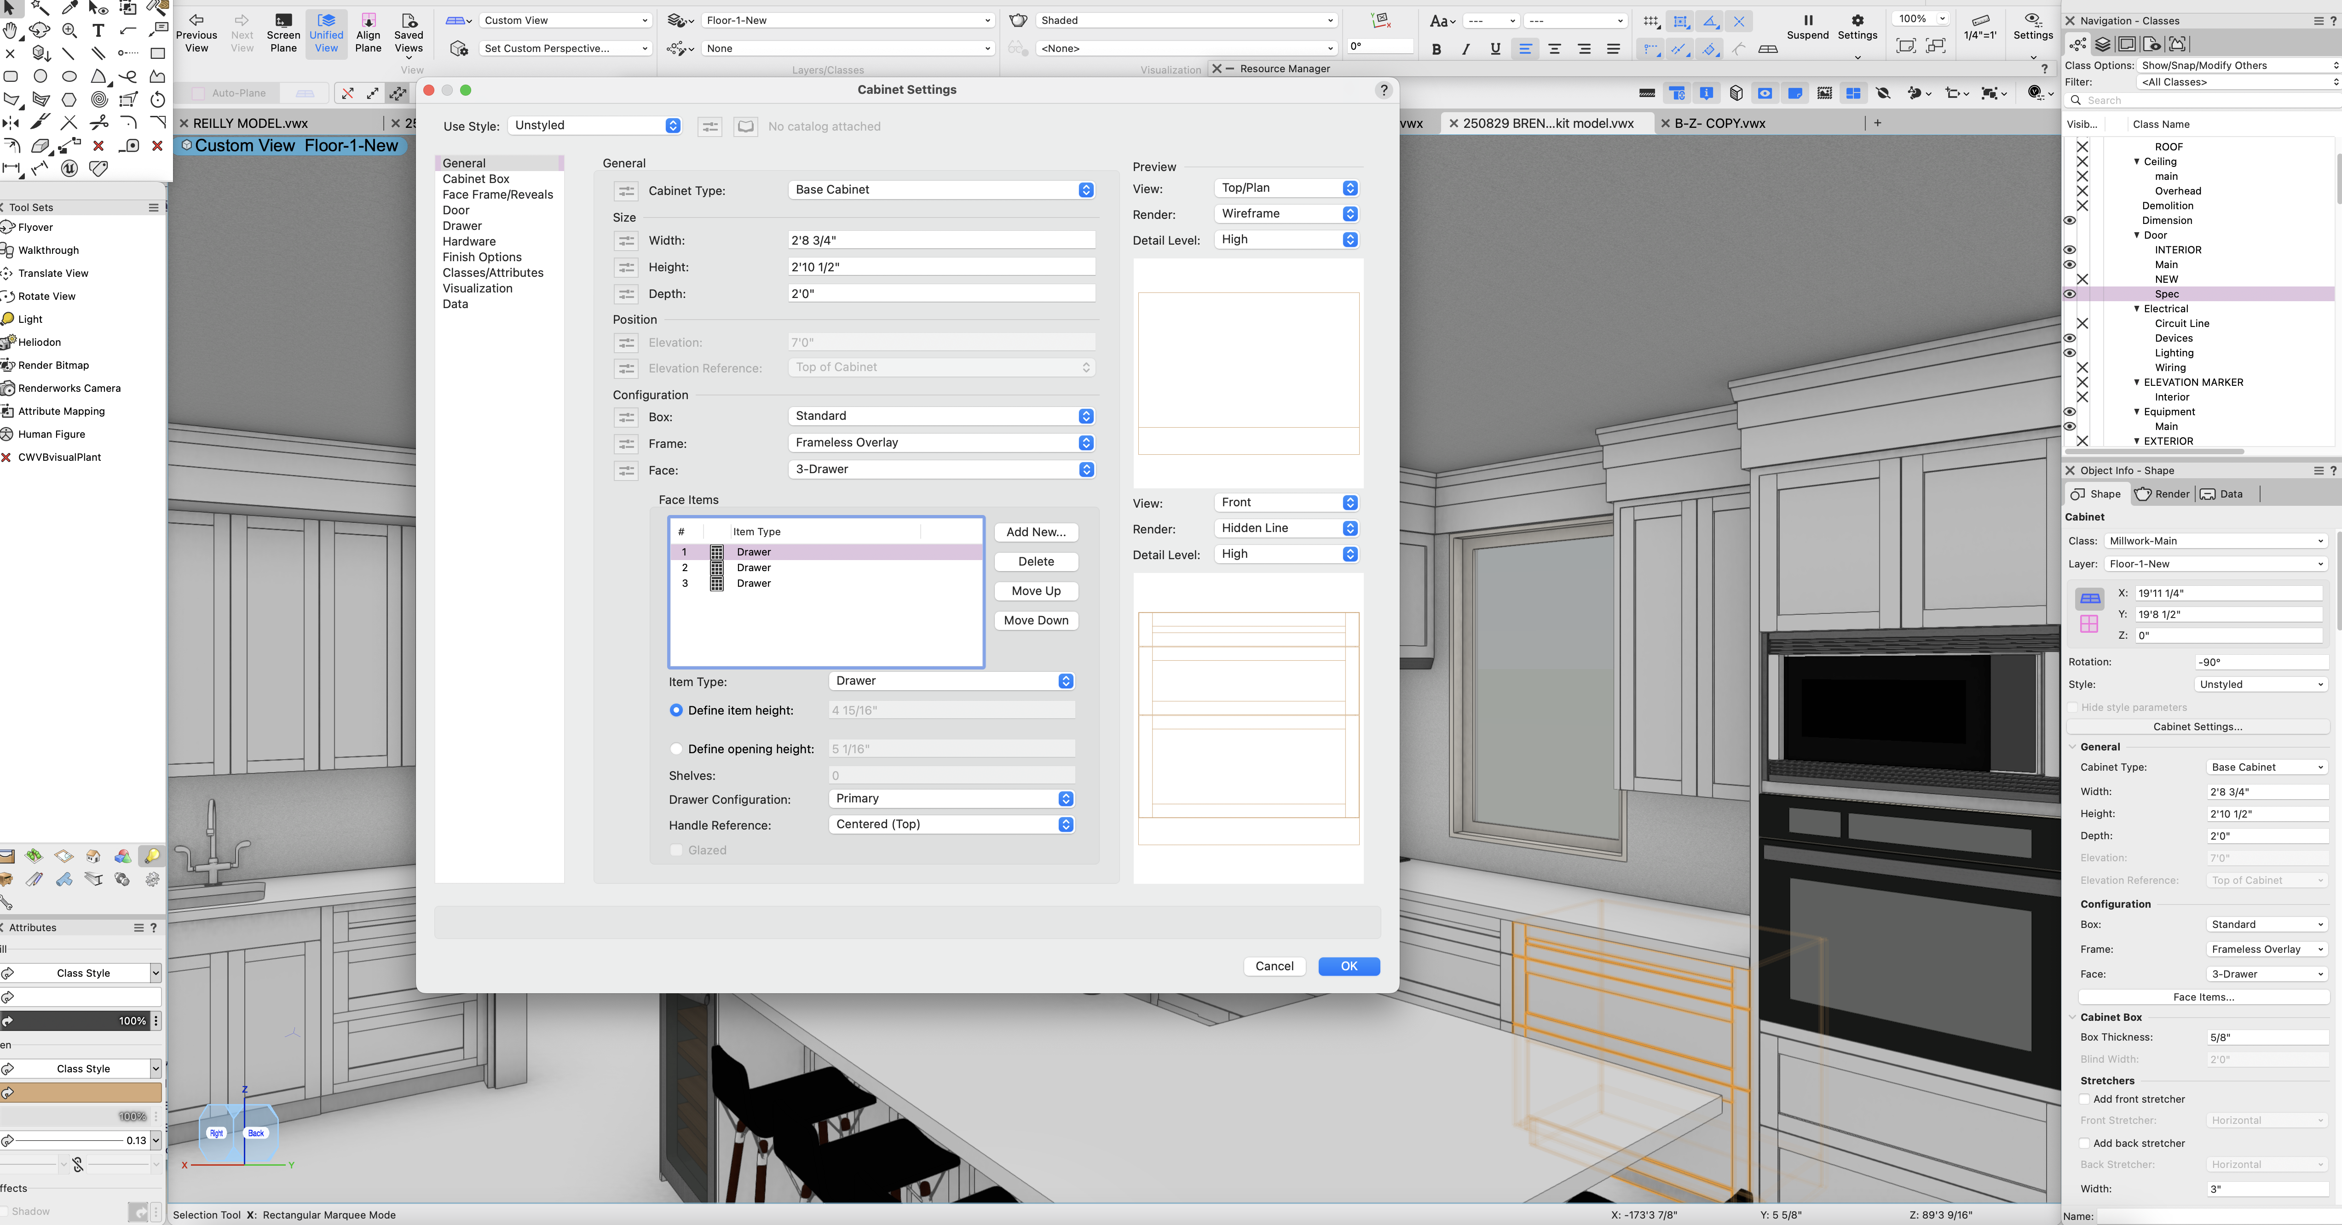The image size is (2342, 1225).
Task: Toggle visibility of the Dimension class
Action: click(x=2070, y=221)
